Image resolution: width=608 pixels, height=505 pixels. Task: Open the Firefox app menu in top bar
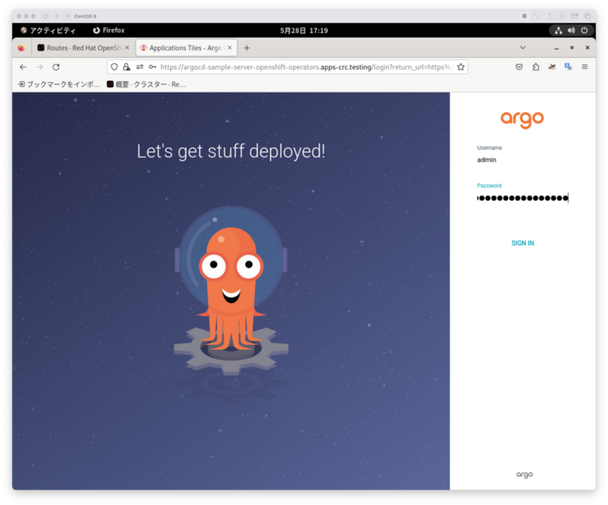click(x=109, y=30)
